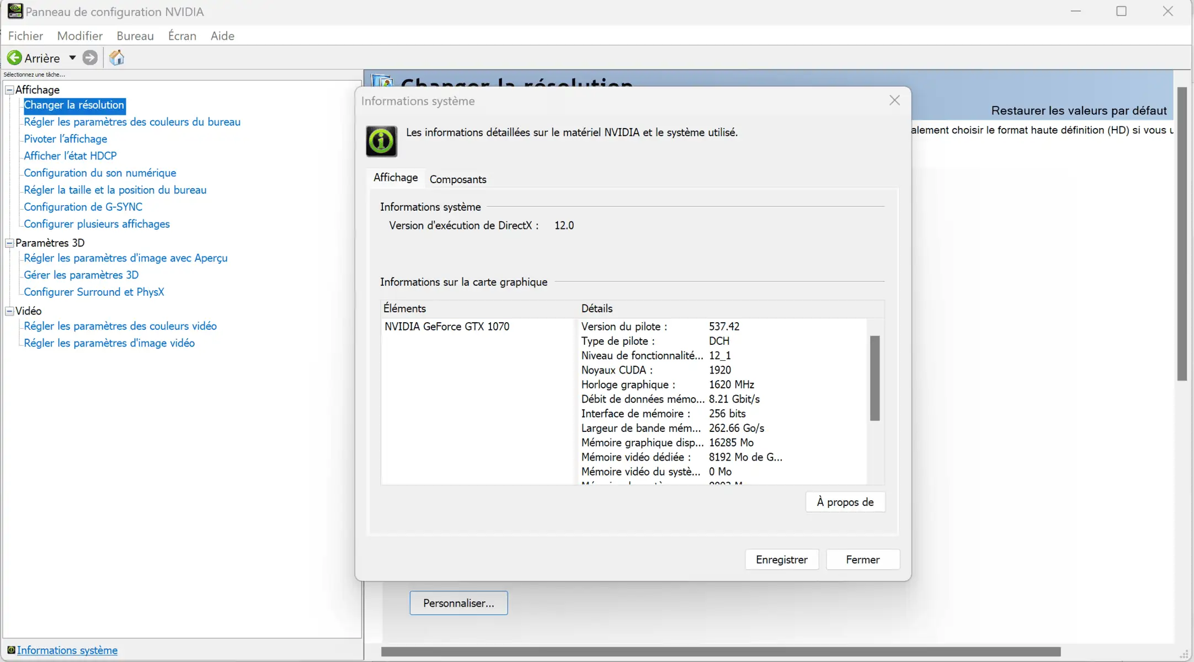The height and width of the screenshot is (662, 1194).
Task: Click the horizontal scrollbar at window bottom
Action: click(x=721, y=652)
